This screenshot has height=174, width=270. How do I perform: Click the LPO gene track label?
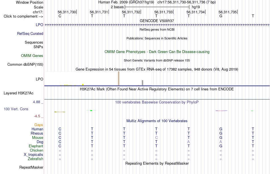pyautogui.click(x=40, y=25)
